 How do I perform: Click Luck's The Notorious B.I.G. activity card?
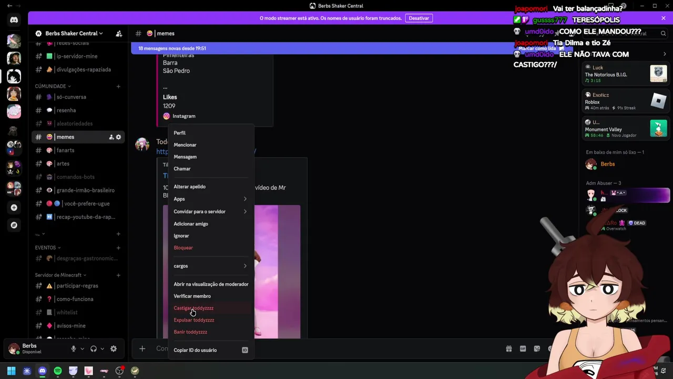click(626, 74)
